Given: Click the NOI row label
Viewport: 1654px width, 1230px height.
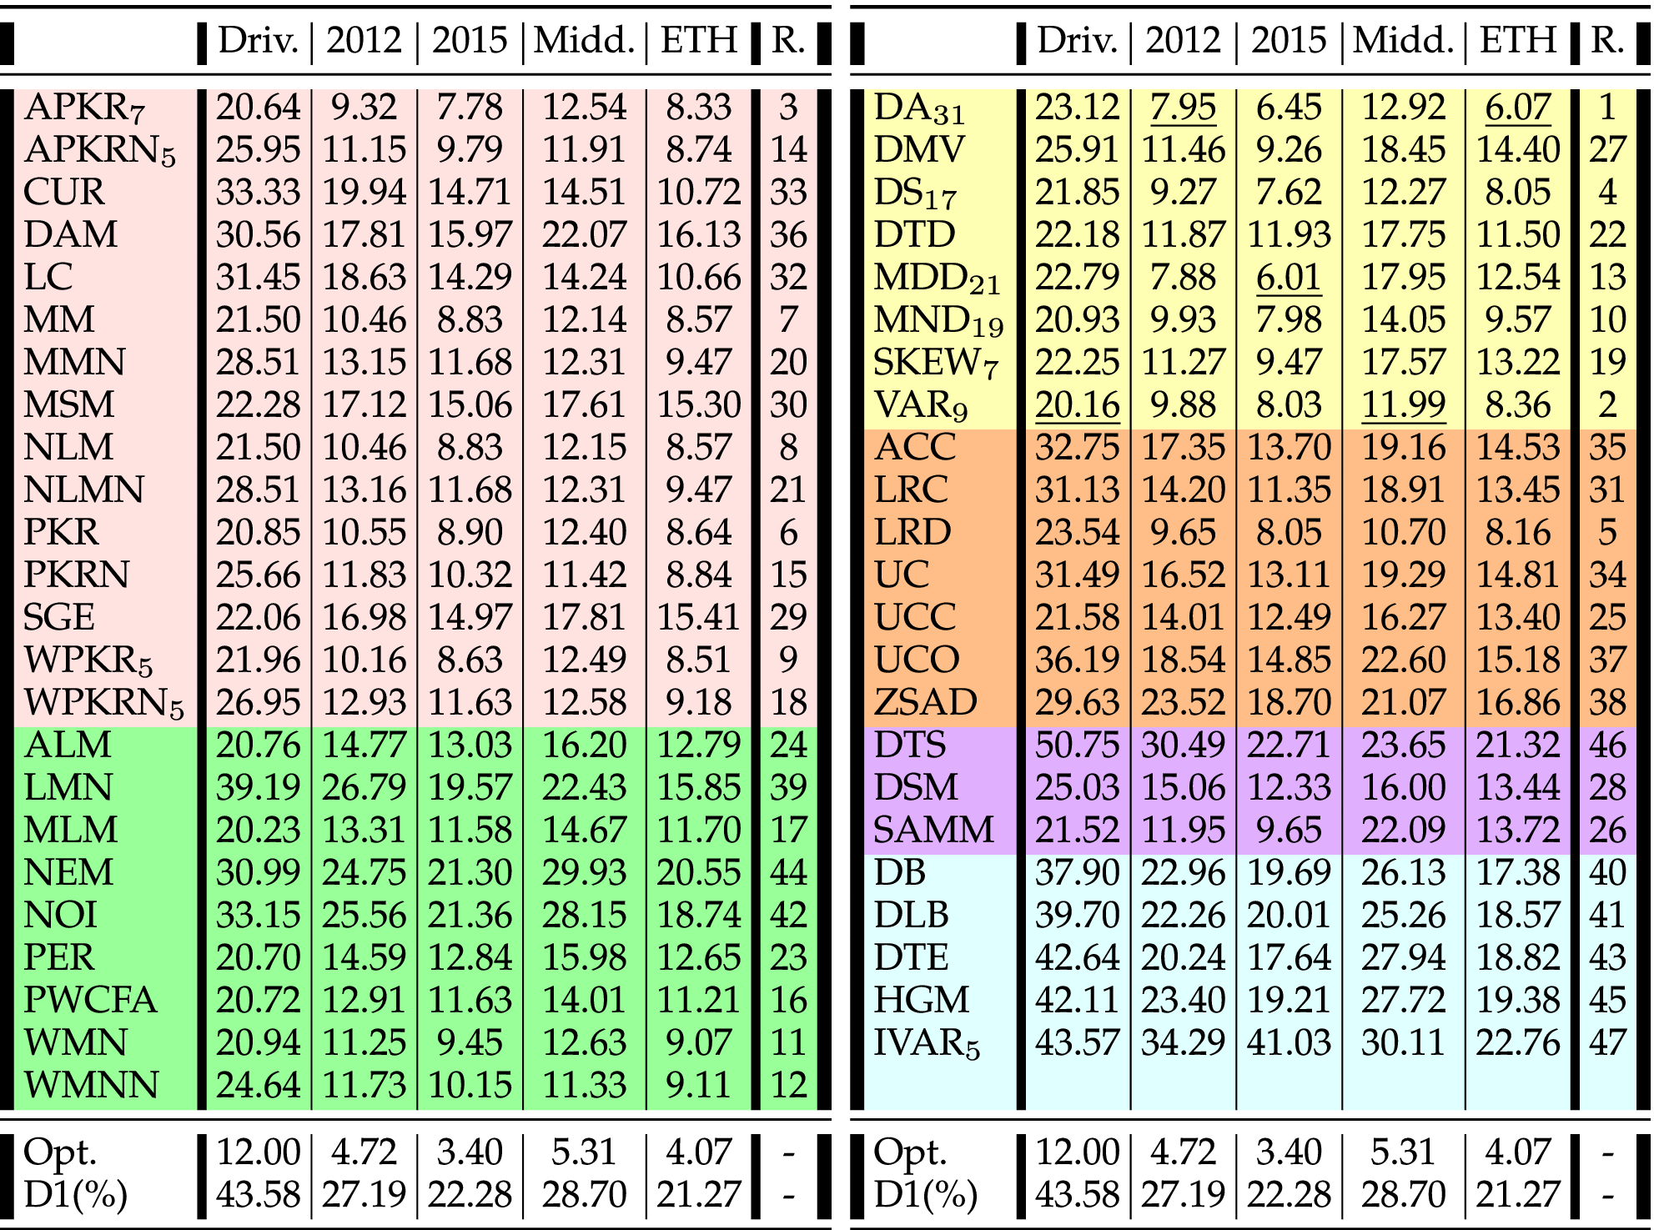Looking at the screenshot, I should [x=60, y=915].
